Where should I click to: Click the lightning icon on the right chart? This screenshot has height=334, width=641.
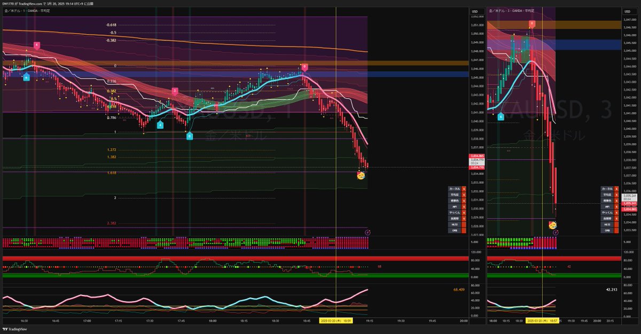click(556, 232)
